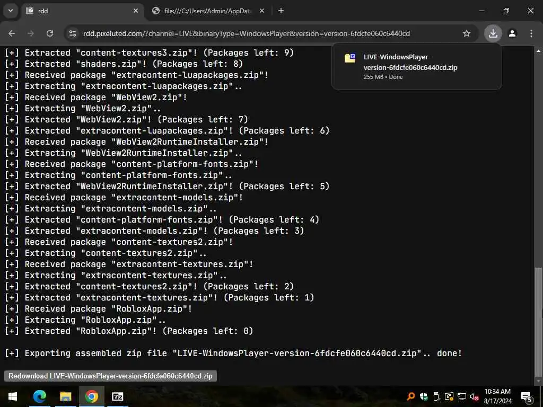Click Redownload LIVE-WindowsPlayer zip button
This screenshot has height=407, width=543.
click(x=110, y=376)
